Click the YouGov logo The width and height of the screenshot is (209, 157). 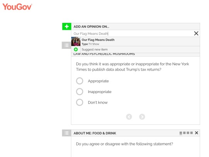point(17,7)
